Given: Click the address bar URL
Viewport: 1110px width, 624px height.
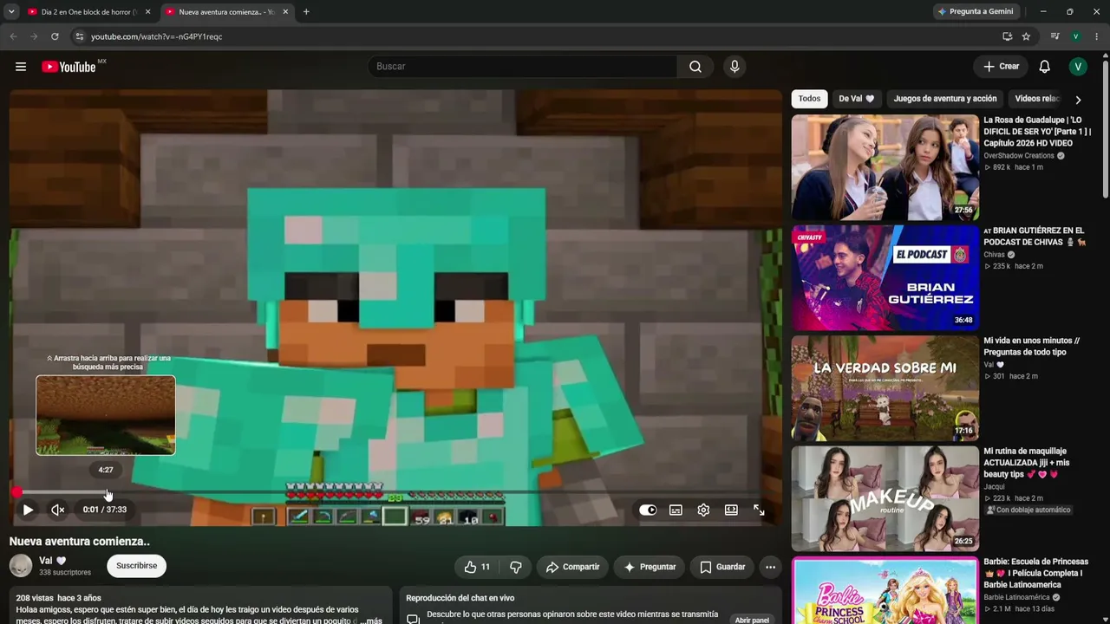Looking at the screenshot, I should pyautogui.click(x=157, y=36).
